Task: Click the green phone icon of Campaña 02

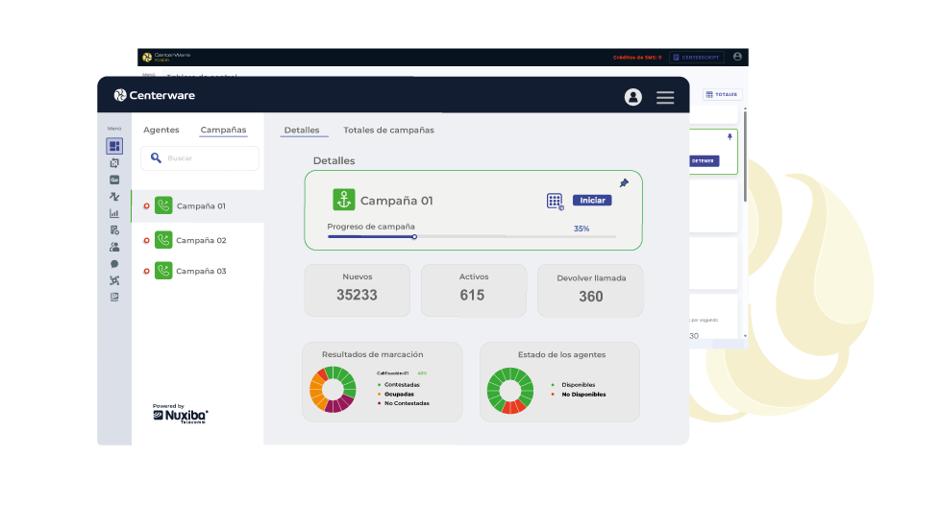Action: (x=163, y=240)
